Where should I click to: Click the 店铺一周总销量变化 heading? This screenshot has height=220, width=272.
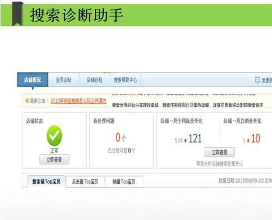pos(242,121)
